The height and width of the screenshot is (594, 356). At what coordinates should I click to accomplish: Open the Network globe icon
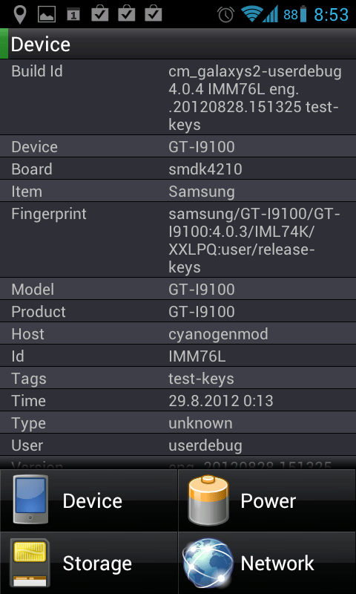point(208,563)
